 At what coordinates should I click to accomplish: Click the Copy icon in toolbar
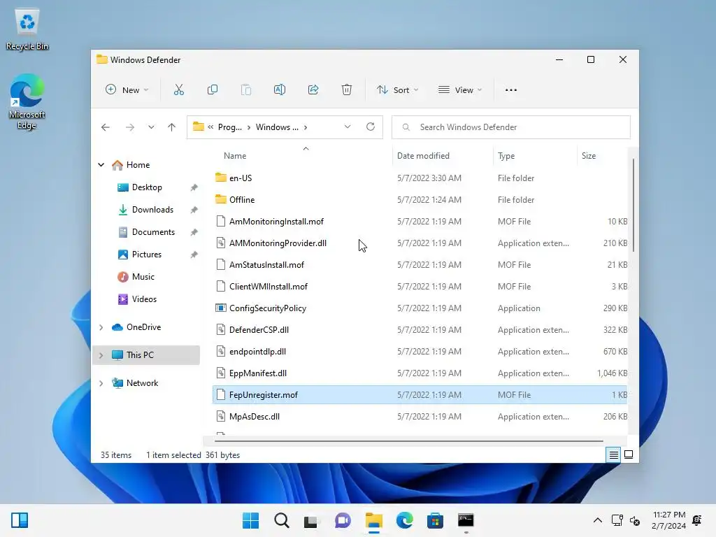213,90
